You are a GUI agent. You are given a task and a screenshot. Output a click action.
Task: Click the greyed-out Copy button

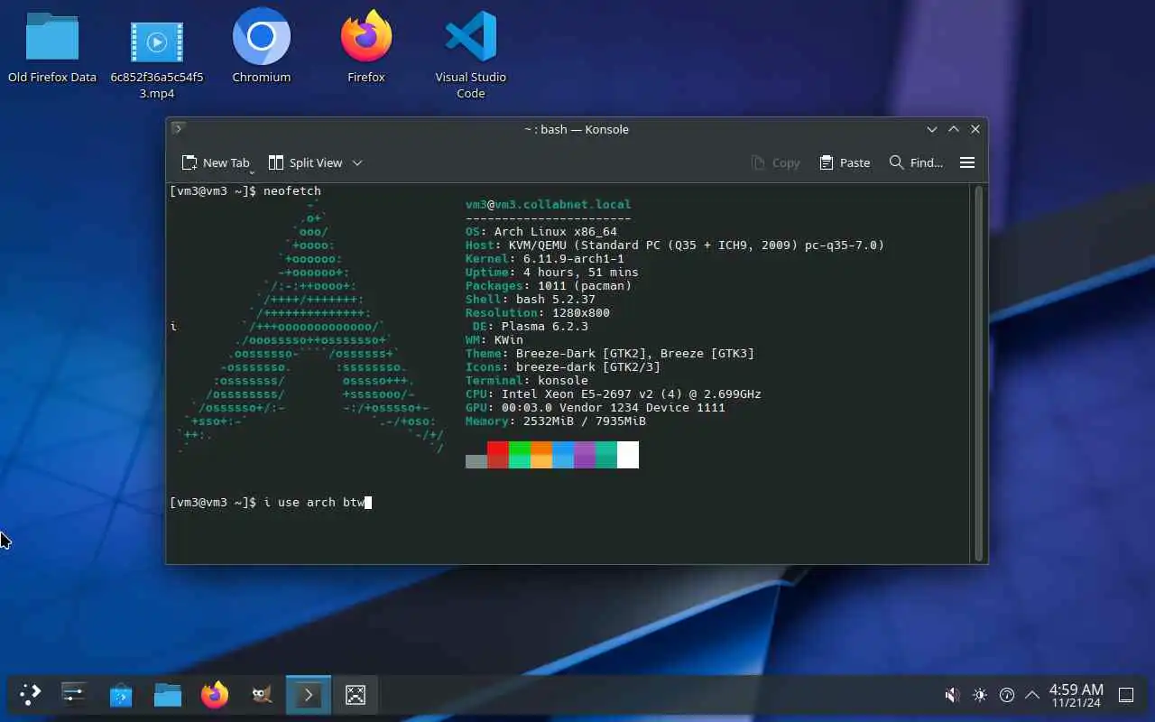776,162
